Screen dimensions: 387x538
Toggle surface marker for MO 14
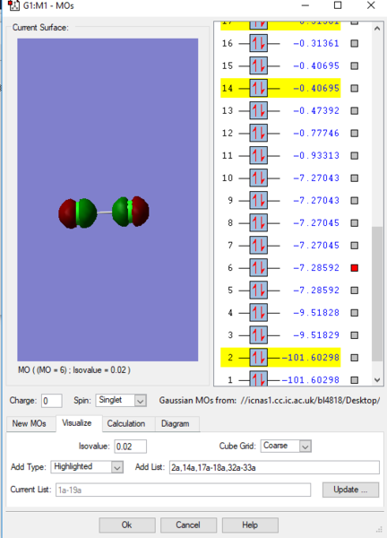pos(355,89)
